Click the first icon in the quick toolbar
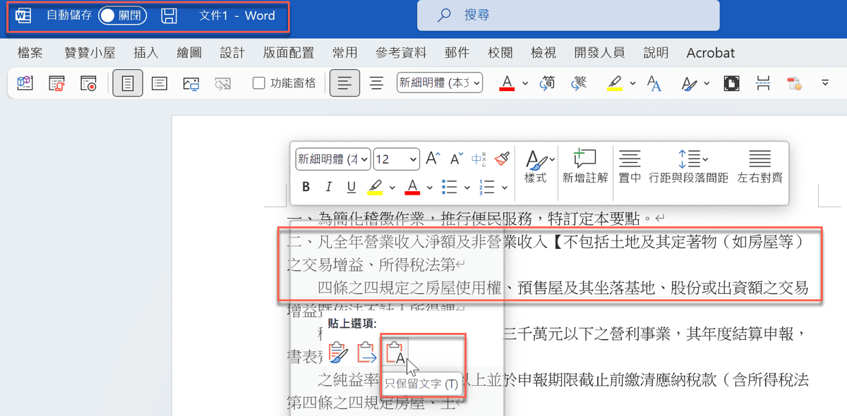 point(25,83)
